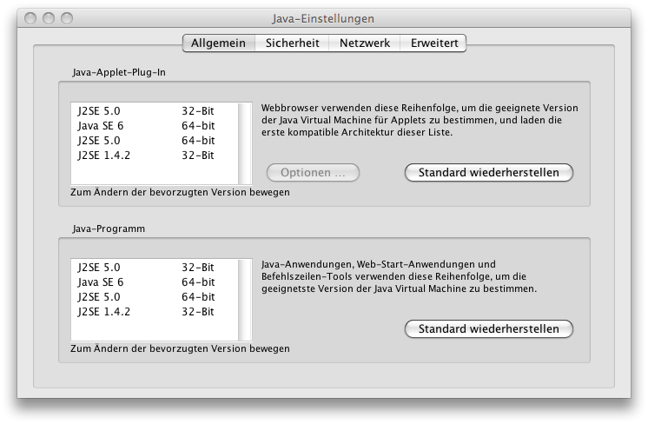The width and height of the screenshot is (648, 424).
Task: Select J2SE 1.4.2 in Java-Applet-Plug-In list
Action: tap(148, 156)
